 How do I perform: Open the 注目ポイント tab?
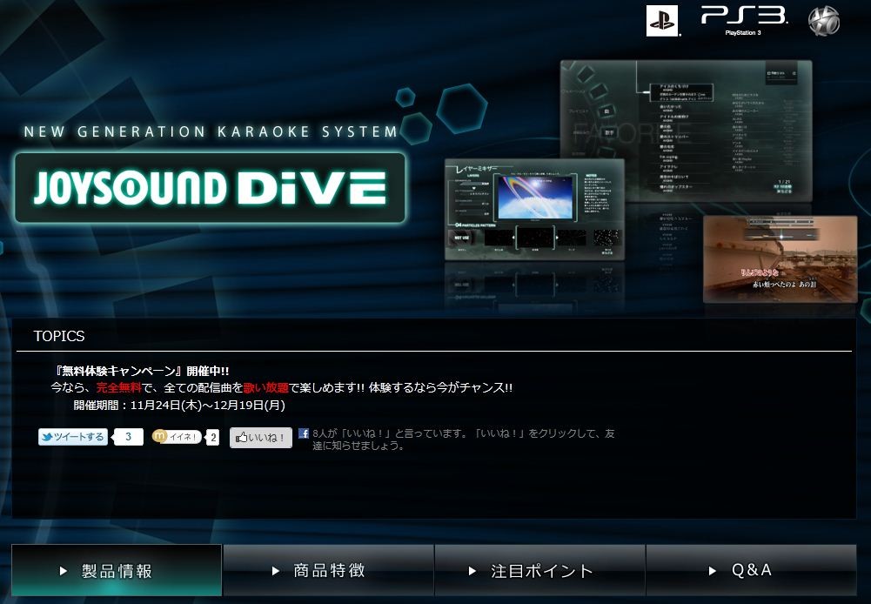(x=540, y=571)
